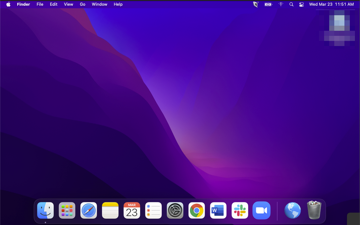Start Slack from the Dock

click(x=240, y=210)
